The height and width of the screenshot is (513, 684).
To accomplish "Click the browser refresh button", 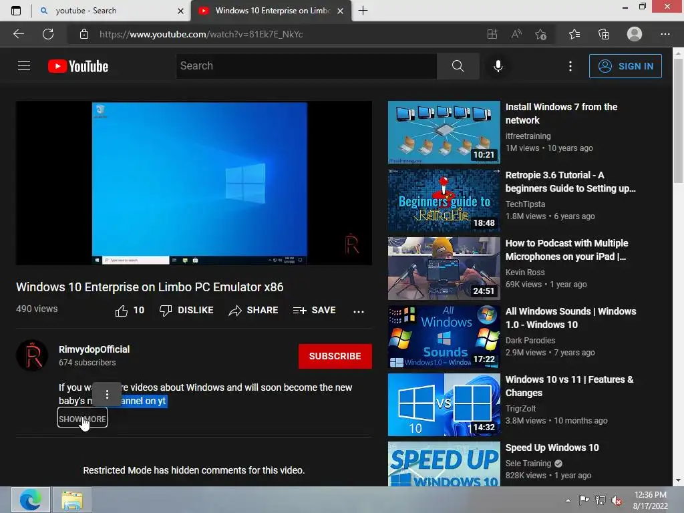I will (48, 34).
